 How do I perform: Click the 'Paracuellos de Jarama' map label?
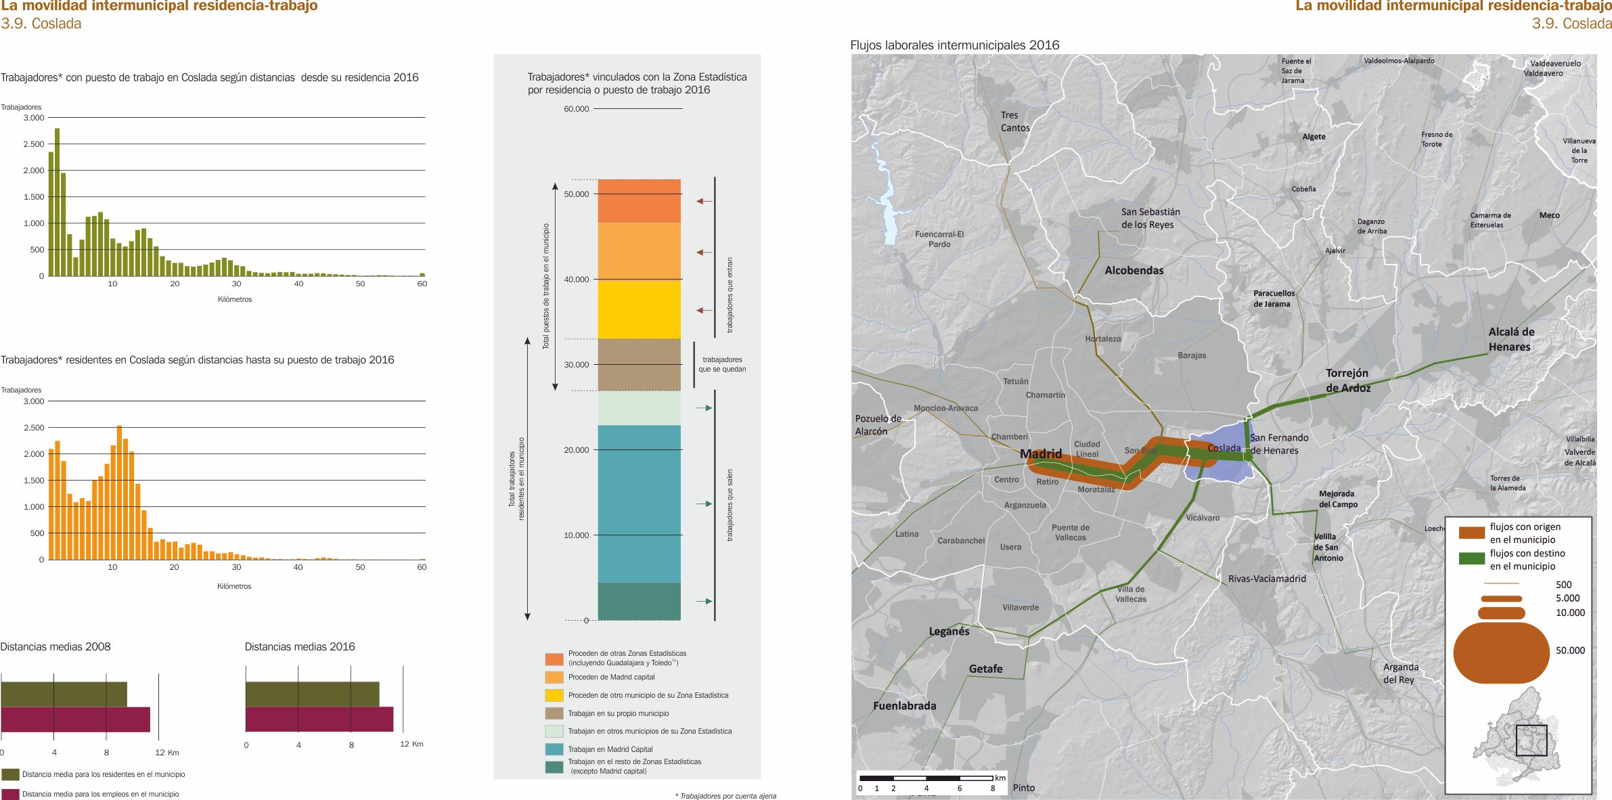pyautogui.click(x=1274, y=298)
